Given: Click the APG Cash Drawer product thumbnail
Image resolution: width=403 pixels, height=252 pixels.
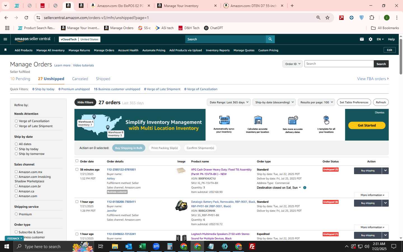Looking at the screenshot, I should coord(181,171).
